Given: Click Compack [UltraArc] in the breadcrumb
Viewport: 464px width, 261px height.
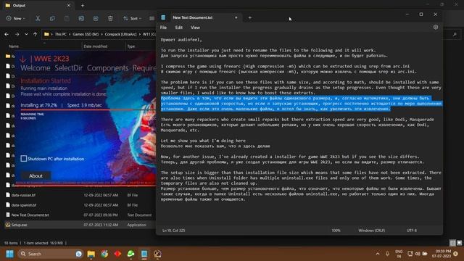Looking at the screenshot, I should 121,34.
